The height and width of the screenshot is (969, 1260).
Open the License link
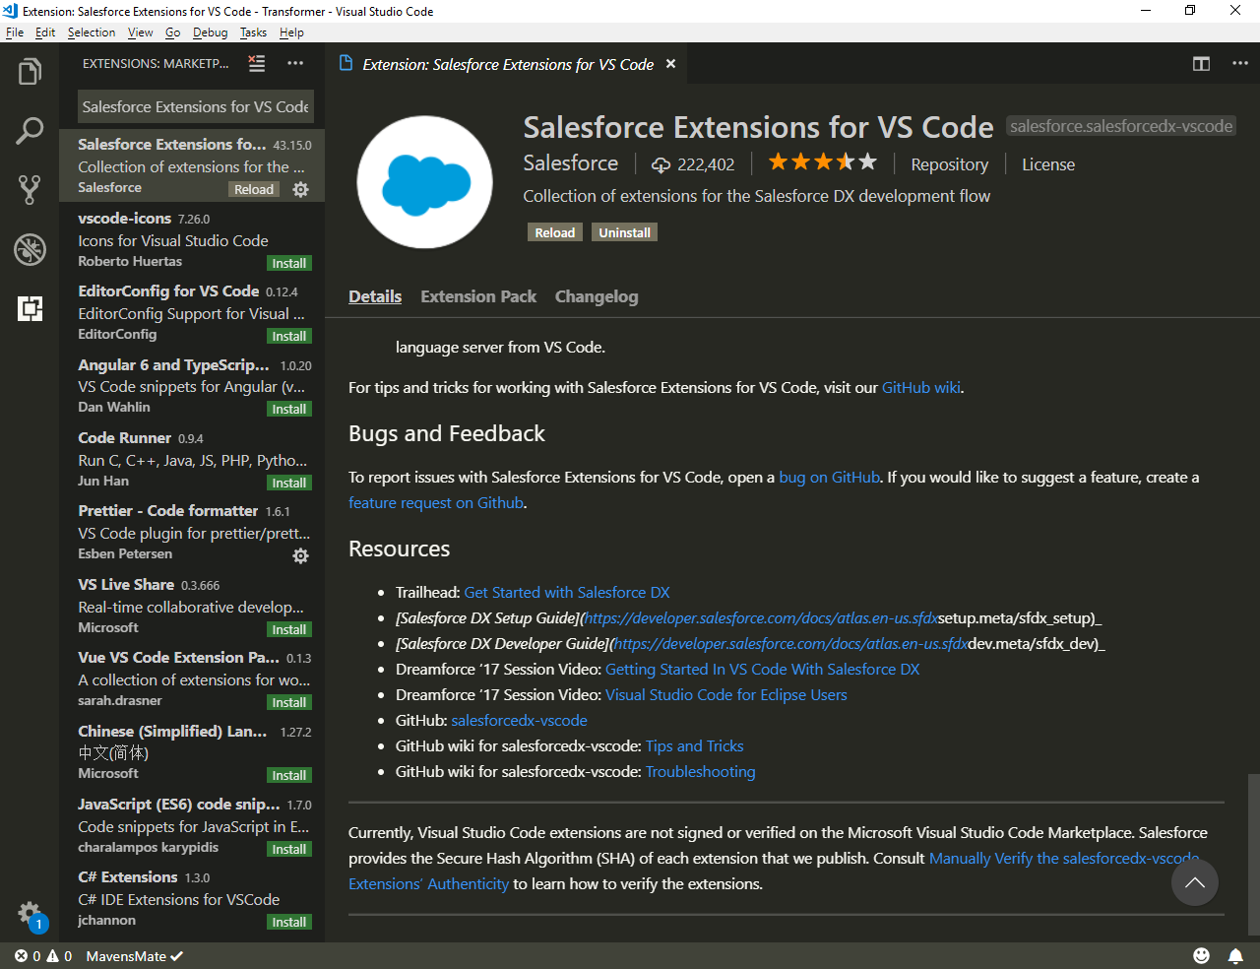click(x=1048, y=164)
